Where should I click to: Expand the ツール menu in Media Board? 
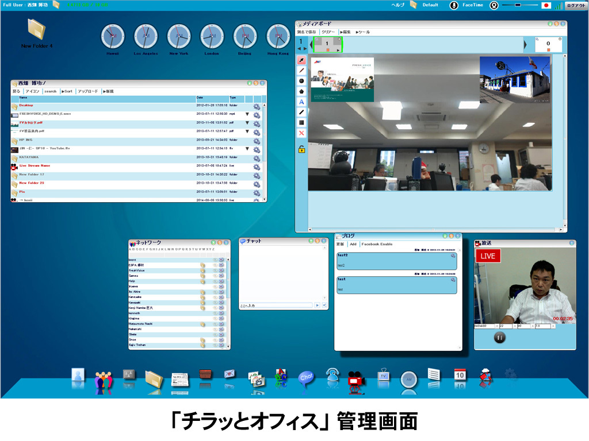(363, 32)
